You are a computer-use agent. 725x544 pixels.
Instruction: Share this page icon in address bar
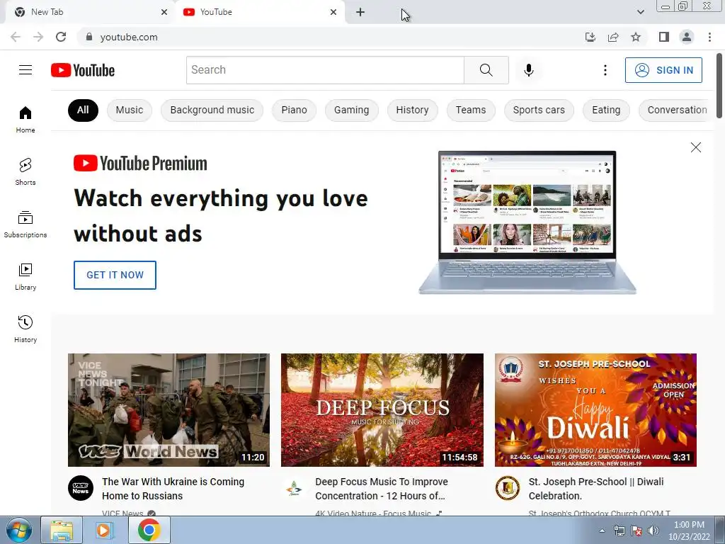pyautogui.click(x=613, y=37)
